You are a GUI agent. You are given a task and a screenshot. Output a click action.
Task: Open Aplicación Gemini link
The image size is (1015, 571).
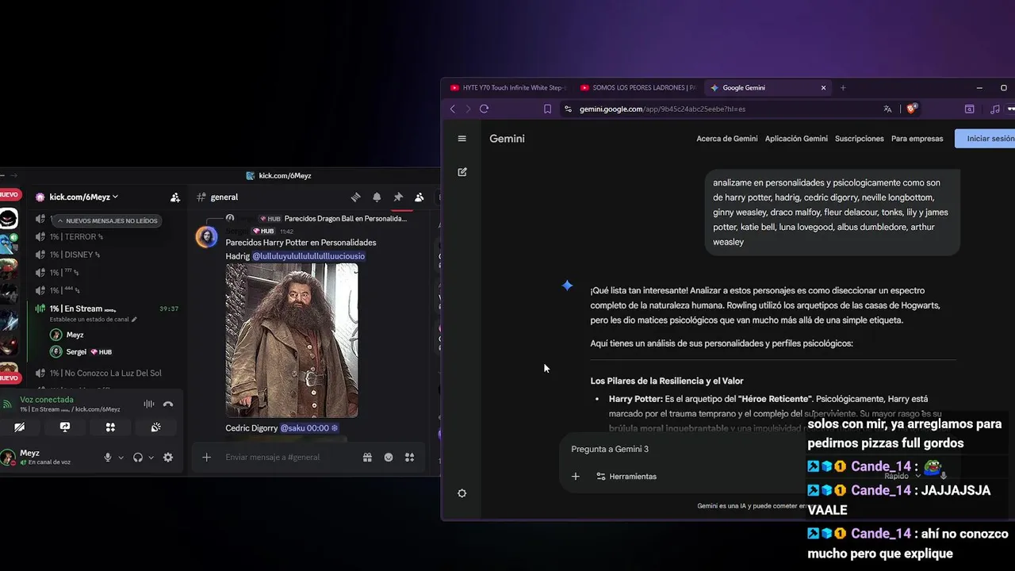796,139
